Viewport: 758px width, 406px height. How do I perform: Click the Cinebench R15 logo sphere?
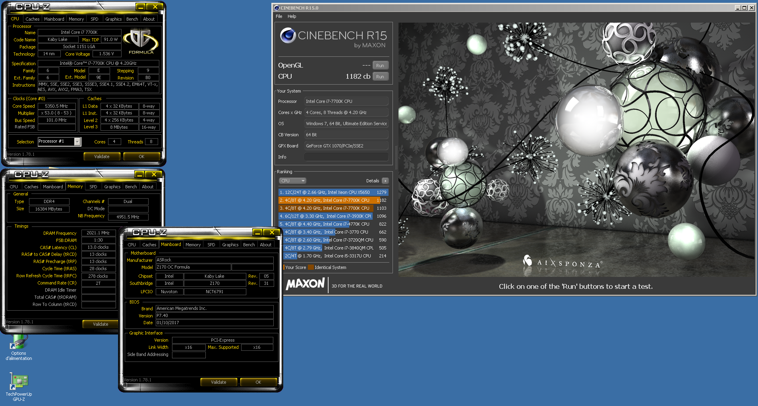(288, 36)
